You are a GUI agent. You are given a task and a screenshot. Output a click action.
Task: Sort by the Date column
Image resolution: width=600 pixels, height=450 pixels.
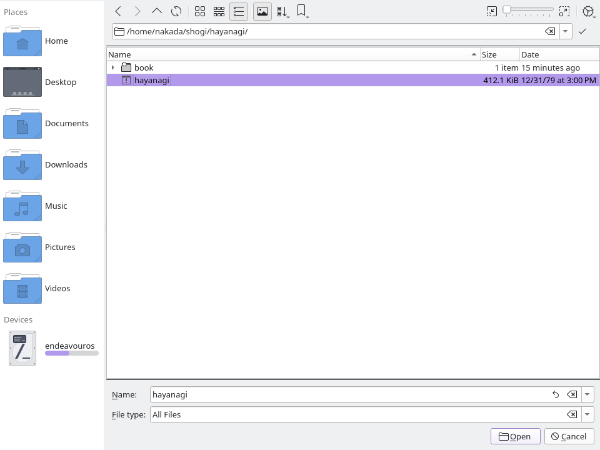(x=559, y=55)
